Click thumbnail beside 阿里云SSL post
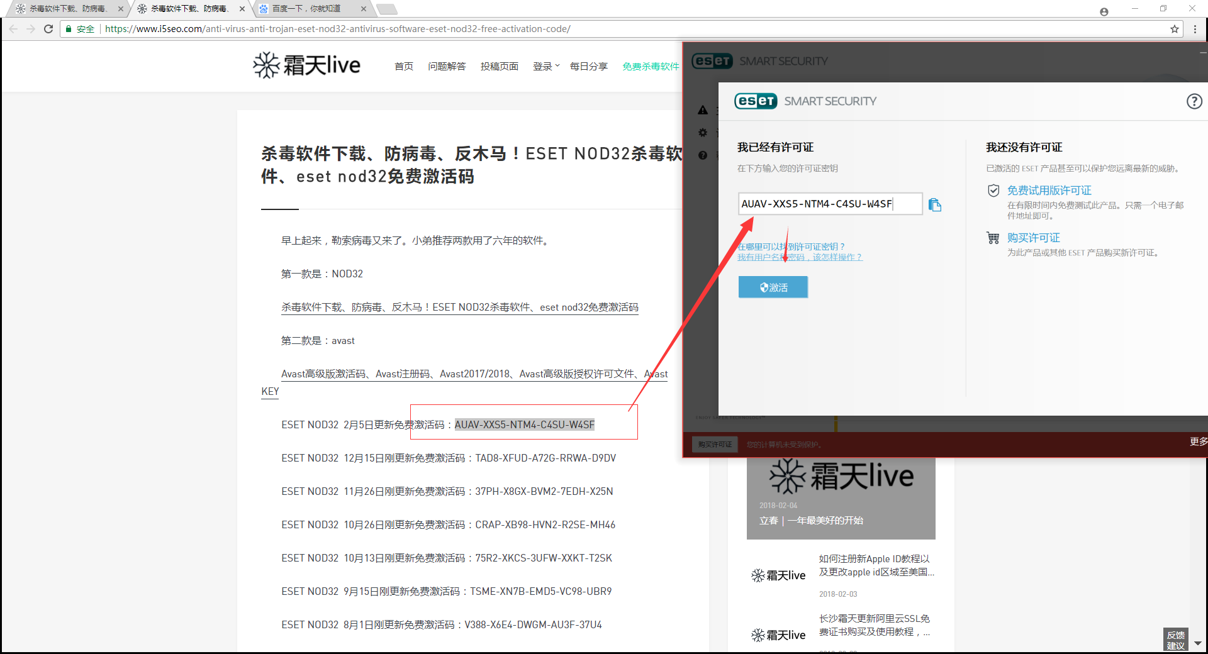 (778, 635)
